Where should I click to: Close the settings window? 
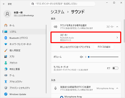coord(121,3)
